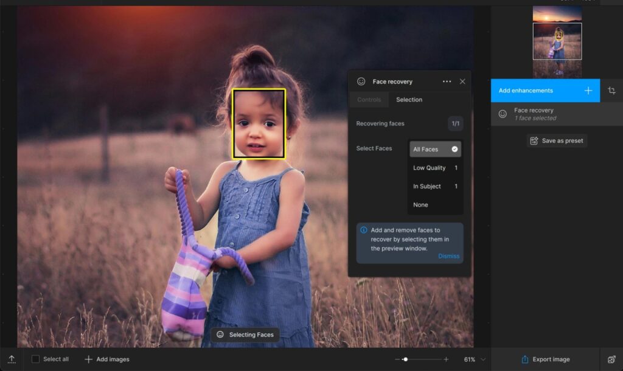Switch to the Controls tab

point(369,100)
